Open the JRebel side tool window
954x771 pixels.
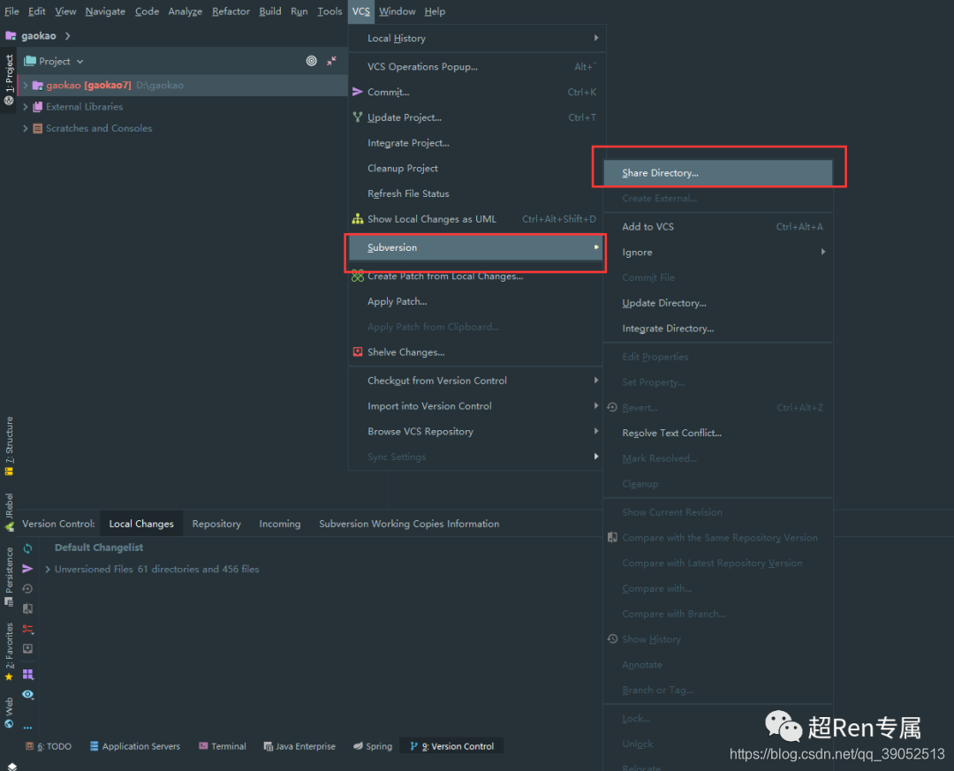[9, 512]
